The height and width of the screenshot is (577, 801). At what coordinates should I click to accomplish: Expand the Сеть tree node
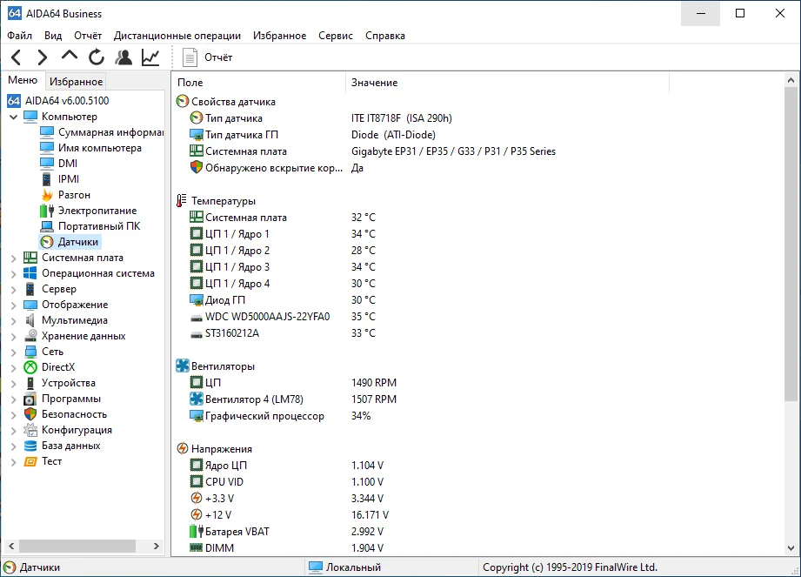tap(14, 352)
